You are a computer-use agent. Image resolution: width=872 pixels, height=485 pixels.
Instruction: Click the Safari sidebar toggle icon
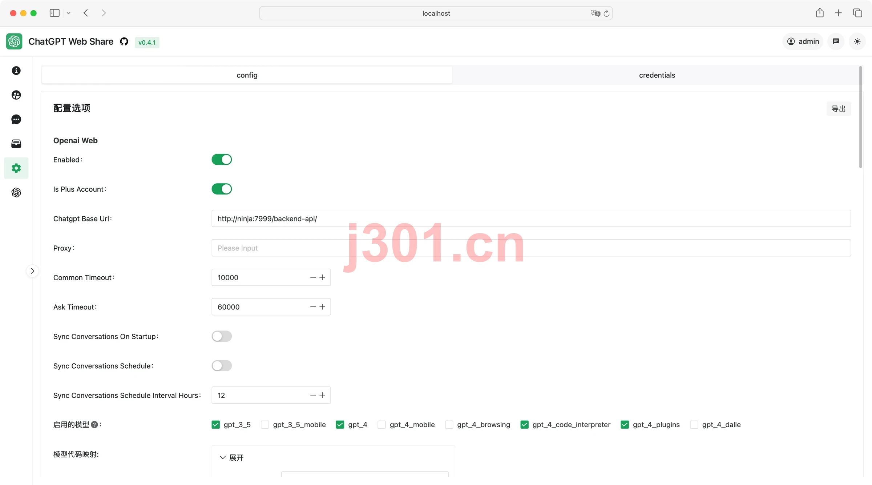point(54,13)
